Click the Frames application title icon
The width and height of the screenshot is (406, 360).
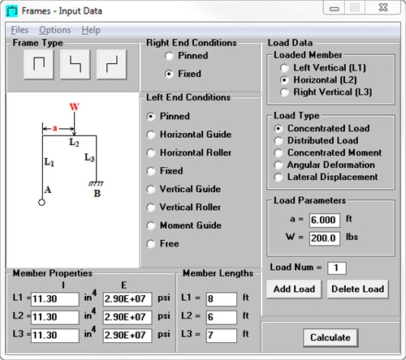click(12, 11)
